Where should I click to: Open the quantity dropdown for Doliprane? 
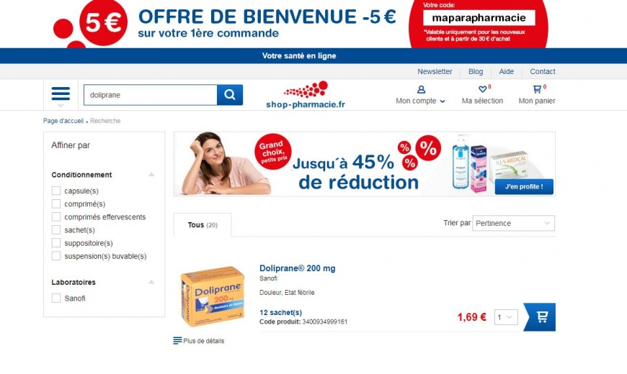point(506,317)
